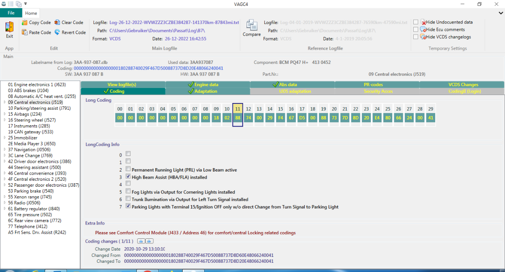Expand 52 Passenger door electronics node

[x=5, y=185]
